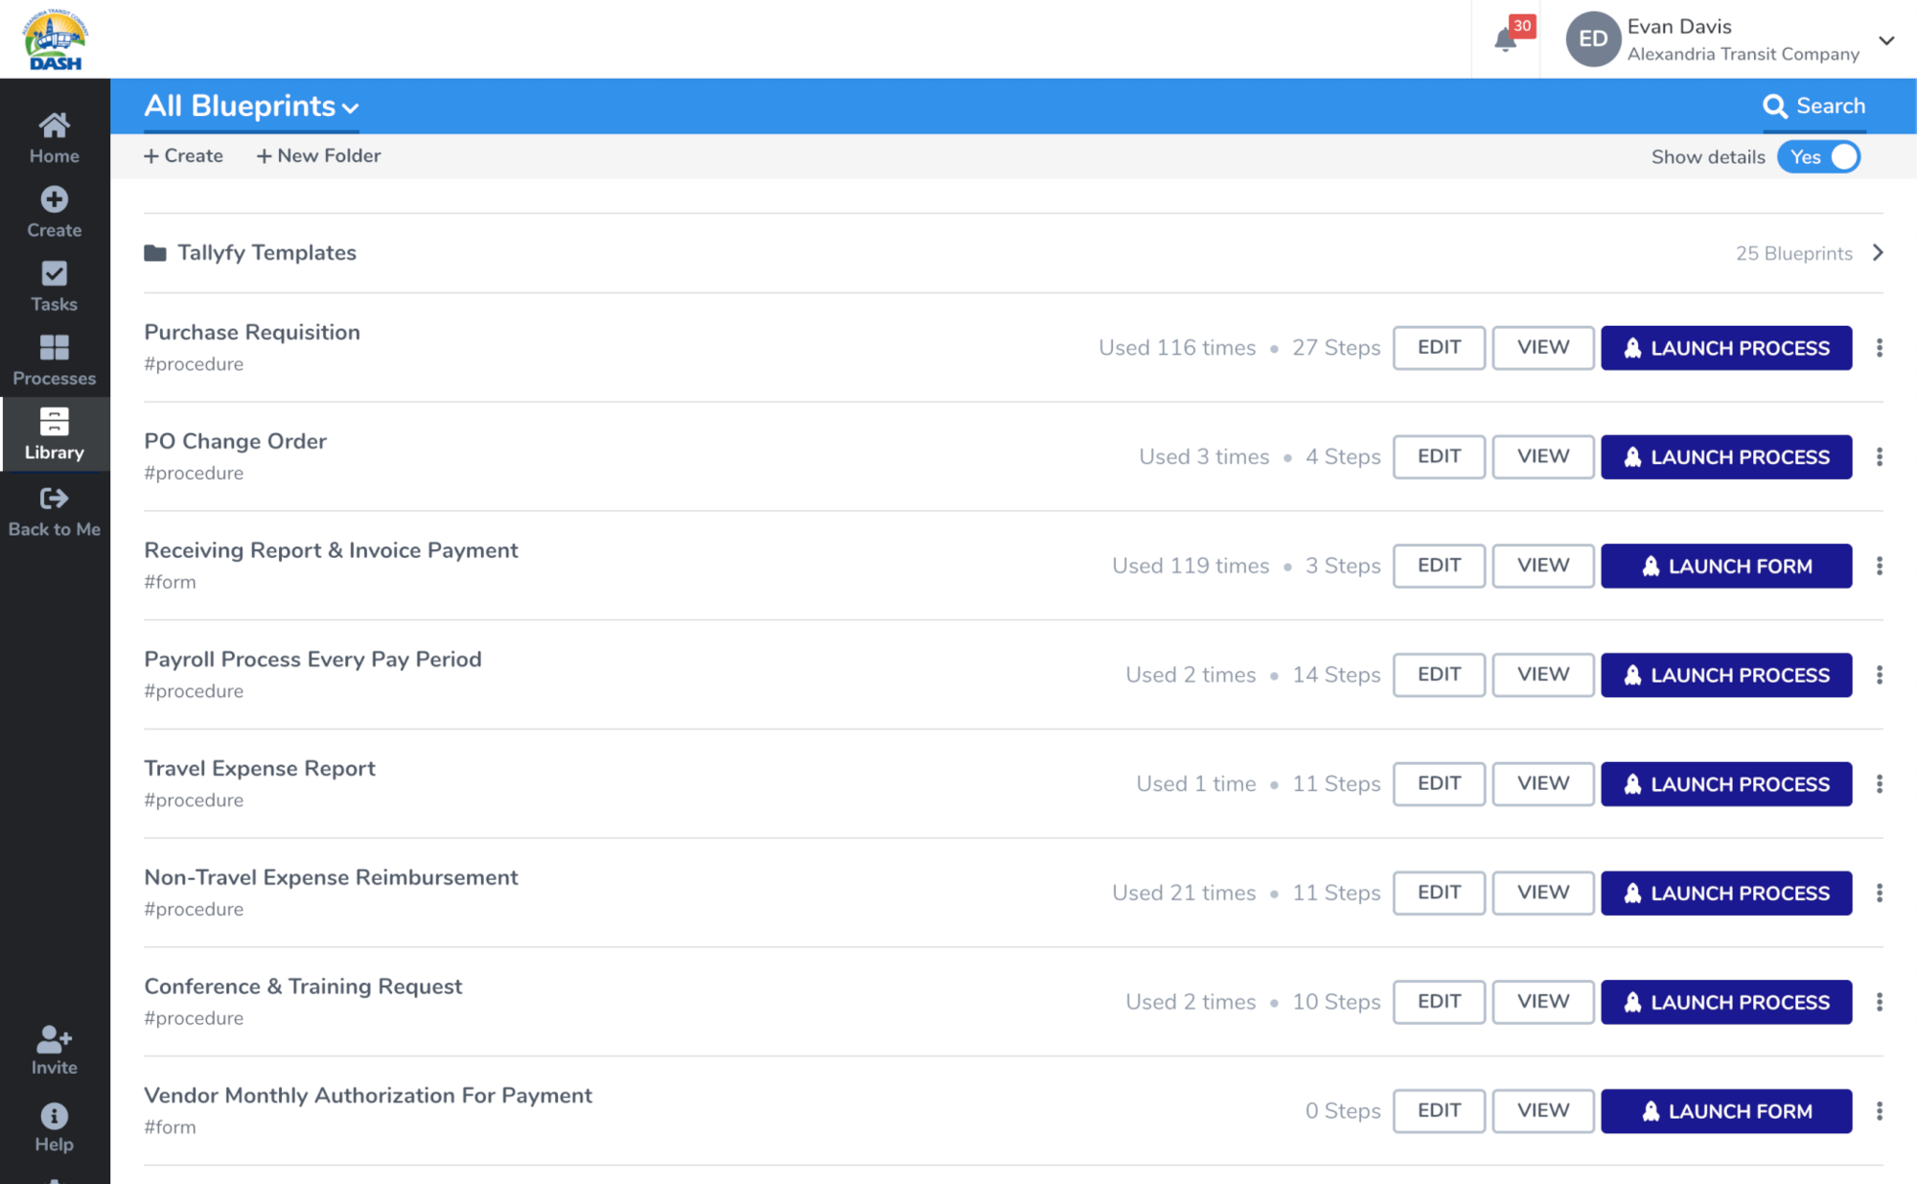View the Purchase Requisition blueprint

click(x=1543, y=348)
